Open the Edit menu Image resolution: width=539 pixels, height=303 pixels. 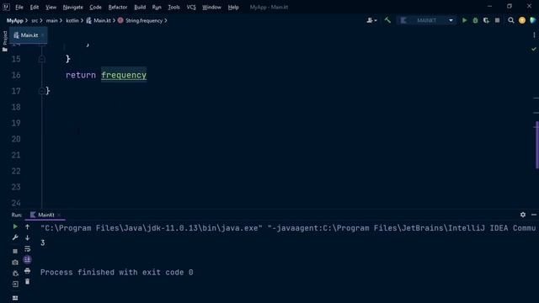point(34,7)
